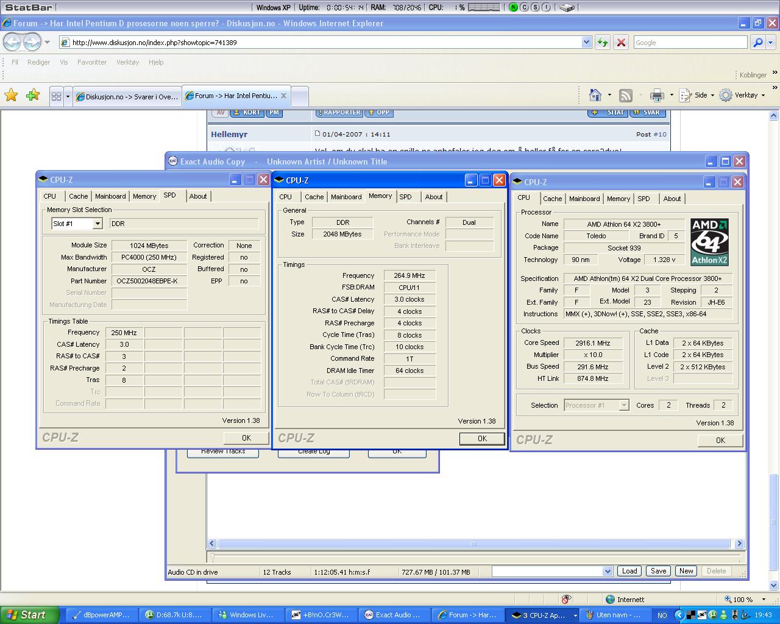Click the NO language indicator in taskbar
Image resolution: width=780 pixels, height=624 pixels.
pyautogui.click(x=662, y=615)
